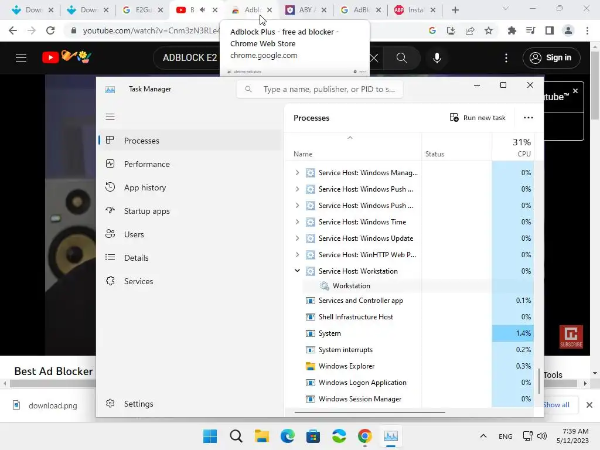The image size is (600, 450).
Task: Open download.png from downloads bar
Action: click(45, 405)
